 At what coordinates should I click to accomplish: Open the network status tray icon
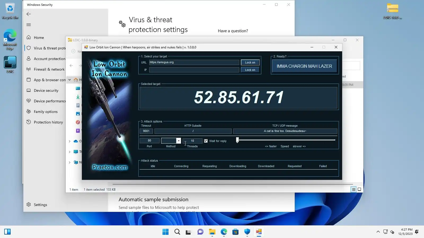click(386, 232)
